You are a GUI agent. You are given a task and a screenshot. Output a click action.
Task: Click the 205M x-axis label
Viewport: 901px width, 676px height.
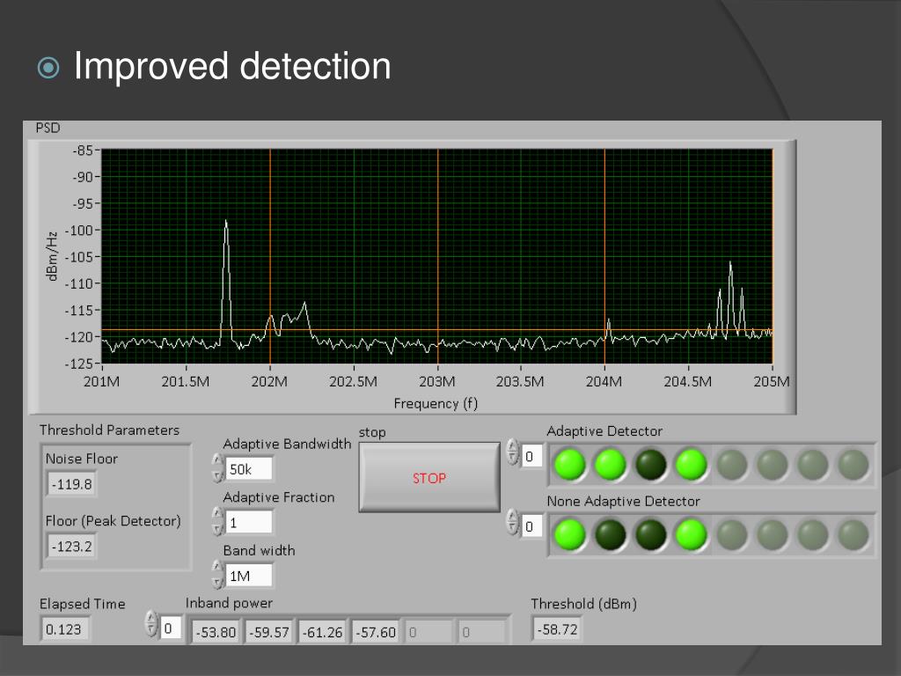coord(772,382)
